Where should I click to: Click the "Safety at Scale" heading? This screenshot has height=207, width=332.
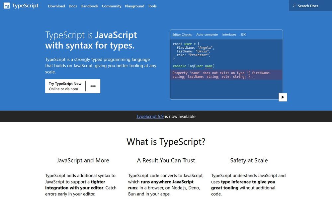coord(249,161)
